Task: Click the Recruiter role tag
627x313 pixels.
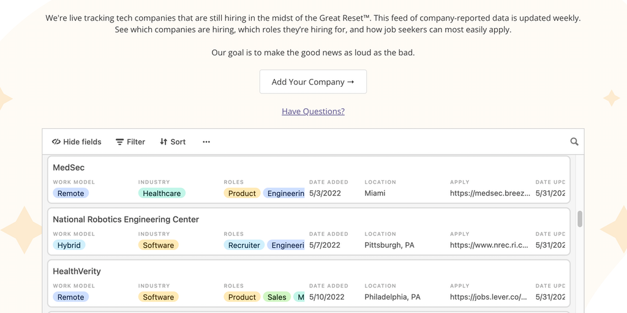Action: point(244,245)
